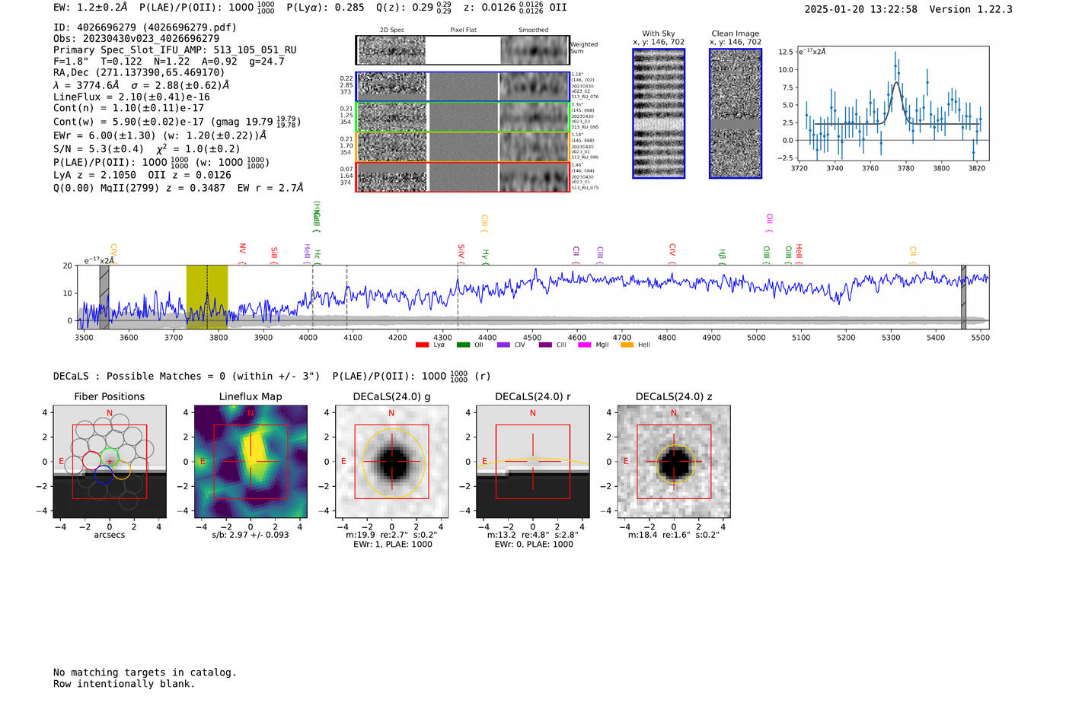Click the Hβ line marker label

[x=722, y=256]
